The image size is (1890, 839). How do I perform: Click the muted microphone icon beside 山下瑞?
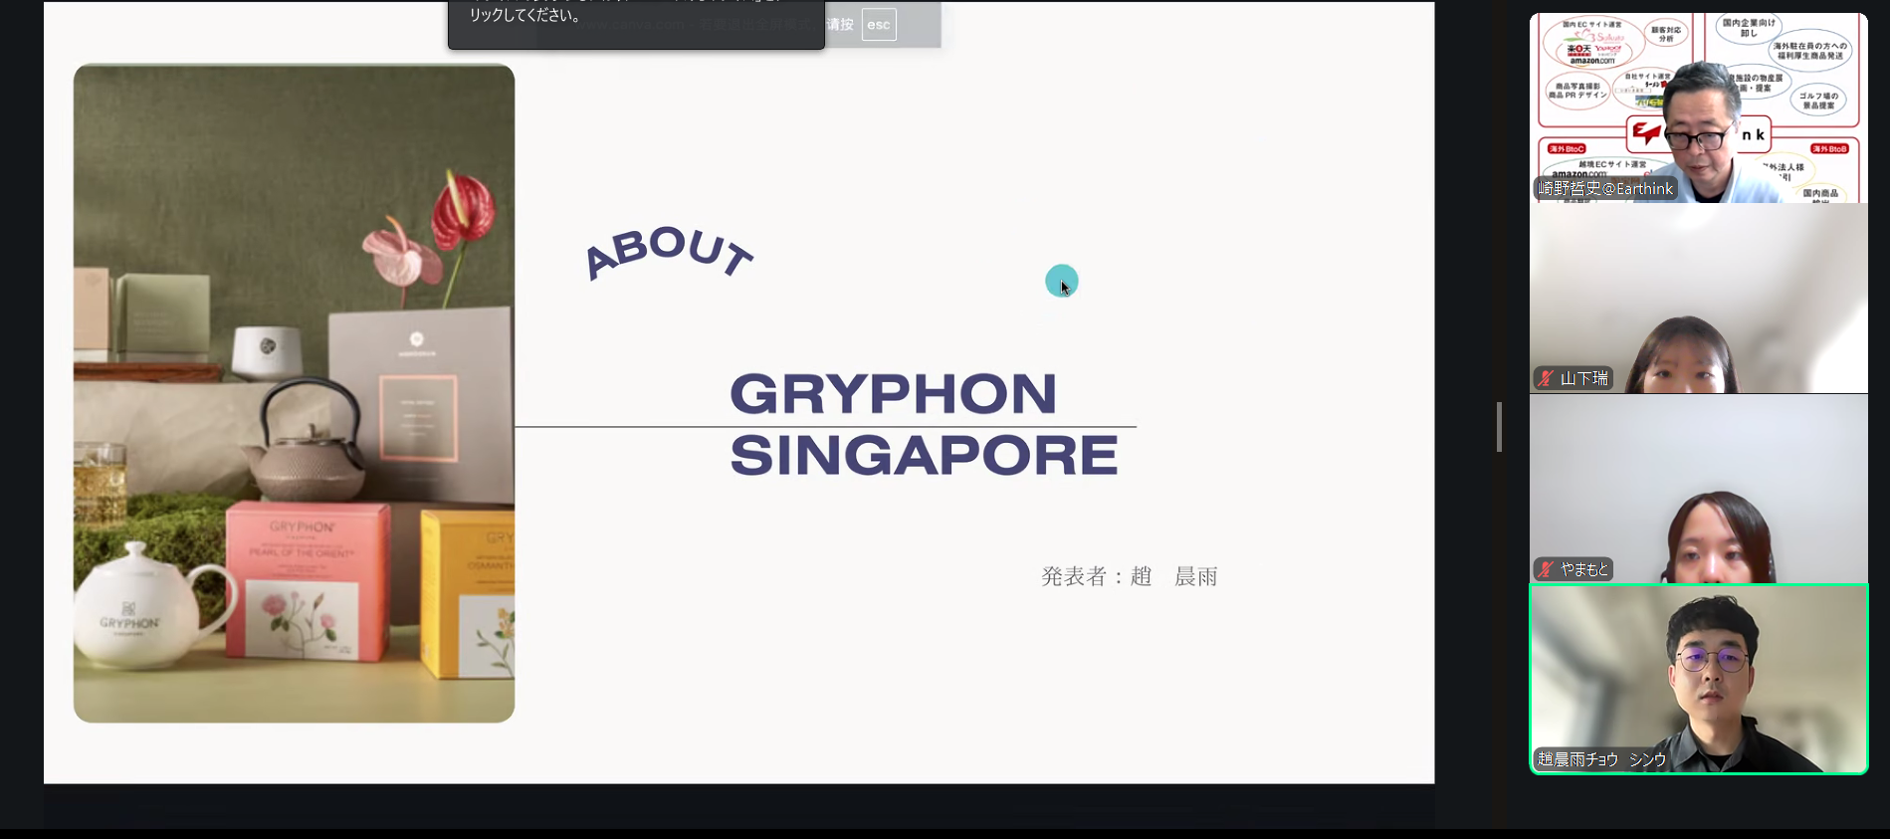click(1546, 378)
